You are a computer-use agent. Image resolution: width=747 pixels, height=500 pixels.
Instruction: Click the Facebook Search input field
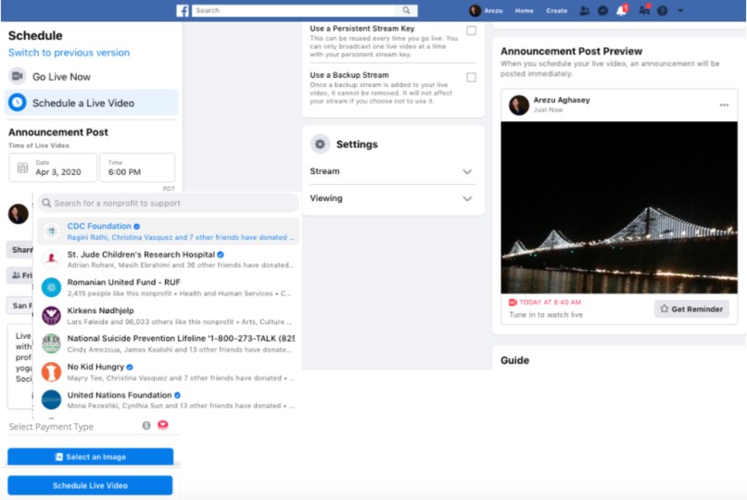[294, 10]
